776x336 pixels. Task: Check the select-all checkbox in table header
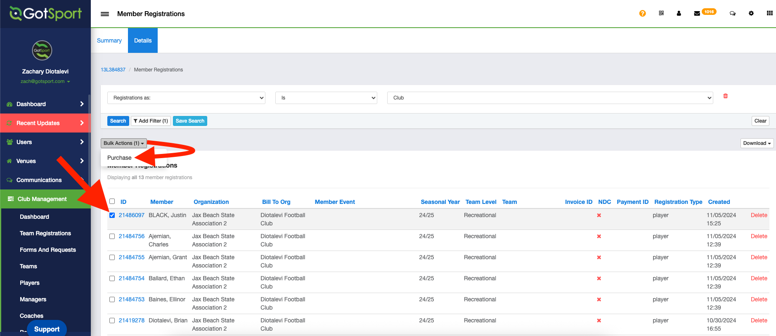(x=112, y=201)
